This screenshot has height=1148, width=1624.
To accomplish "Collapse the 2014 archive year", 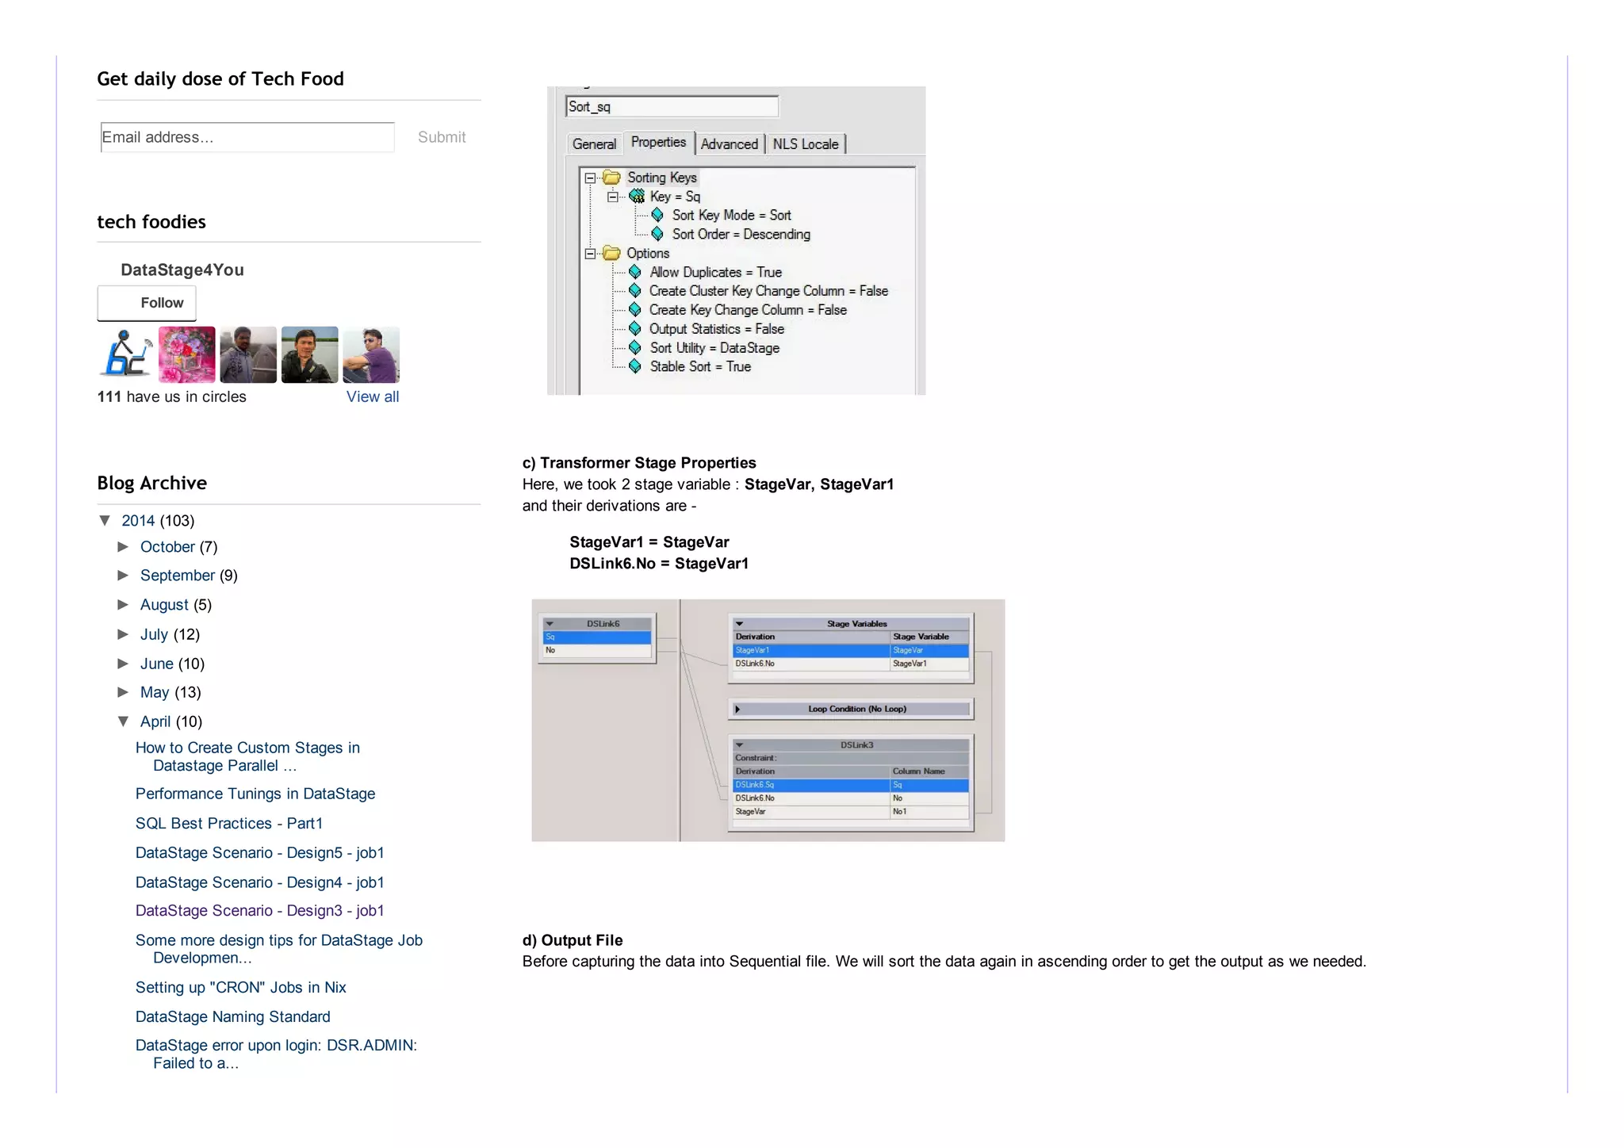I will [105, 520].
